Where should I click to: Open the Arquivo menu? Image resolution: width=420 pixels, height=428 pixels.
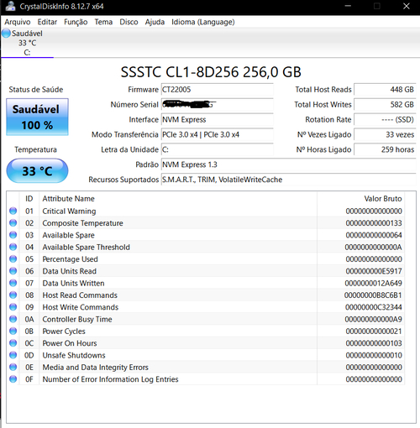pyautogui.click(x=18, y=22)
